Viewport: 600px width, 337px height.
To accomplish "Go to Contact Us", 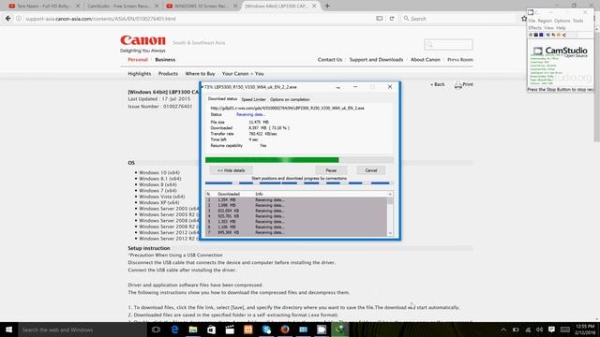I will click(330, 60).
